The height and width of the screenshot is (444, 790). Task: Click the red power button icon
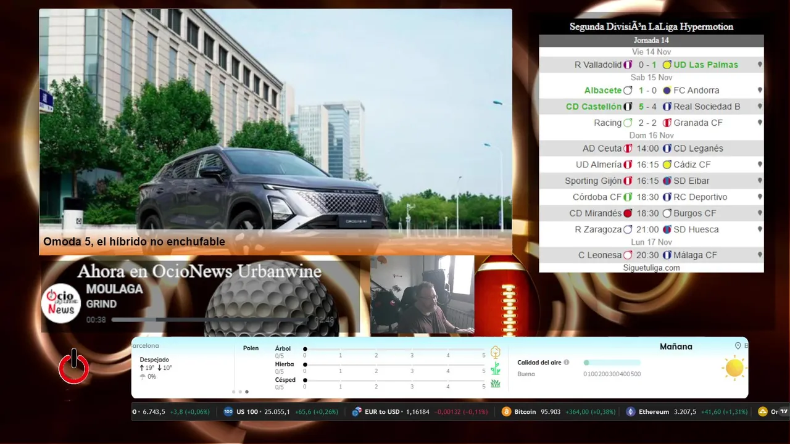[74, 366]
